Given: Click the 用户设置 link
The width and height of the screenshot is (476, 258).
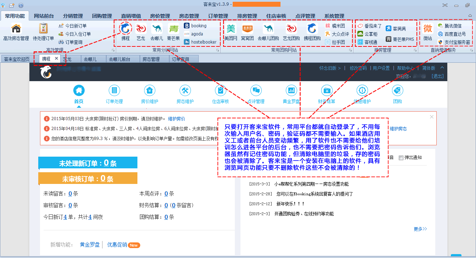Looking at the screenshot, I should pyautogui.click(x=381, y=68).
